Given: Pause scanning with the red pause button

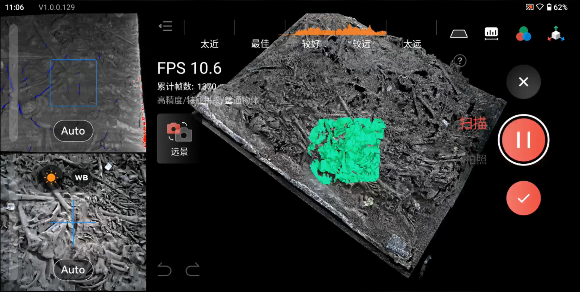Looking at the screenshot, I should 523,140.
